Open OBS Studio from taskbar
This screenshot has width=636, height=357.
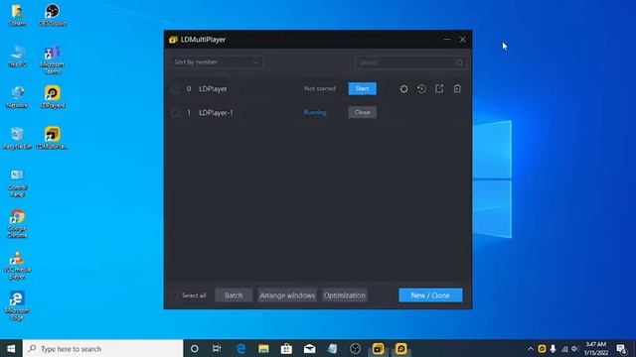[355, 348]
